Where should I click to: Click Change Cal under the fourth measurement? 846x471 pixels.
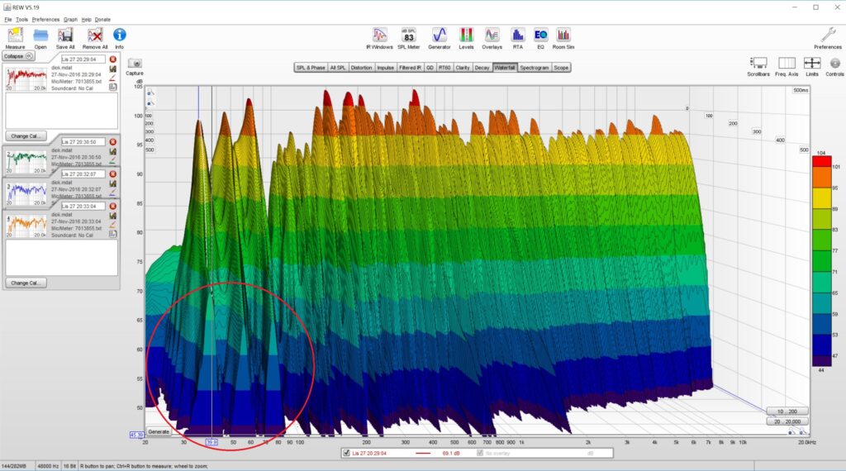[x=26, y=283]
